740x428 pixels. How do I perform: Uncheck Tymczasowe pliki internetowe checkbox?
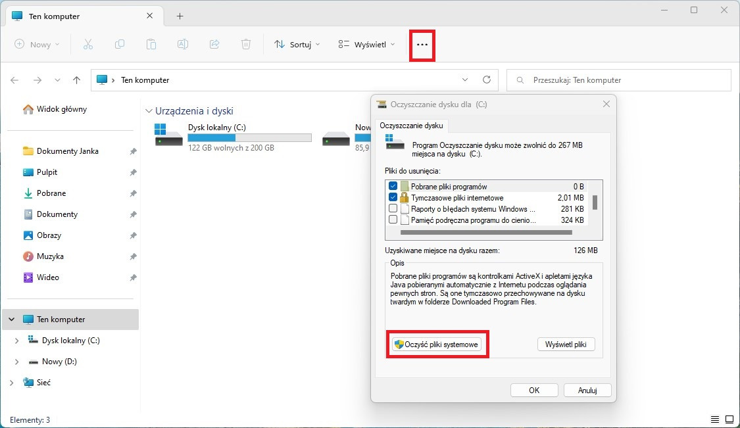tap(393, 197)
